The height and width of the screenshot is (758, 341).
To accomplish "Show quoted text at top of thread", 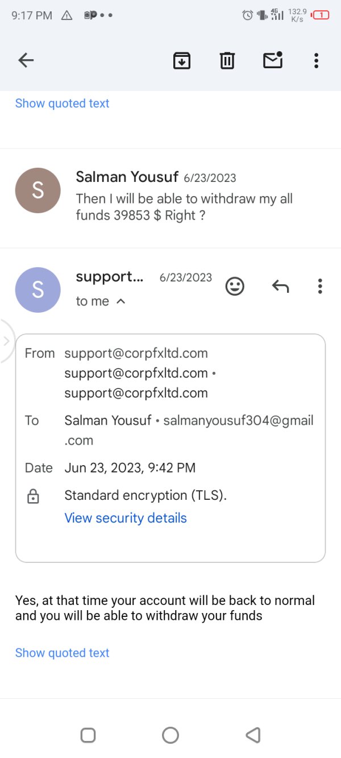I will pyautogui.click(x=62, y=103).
